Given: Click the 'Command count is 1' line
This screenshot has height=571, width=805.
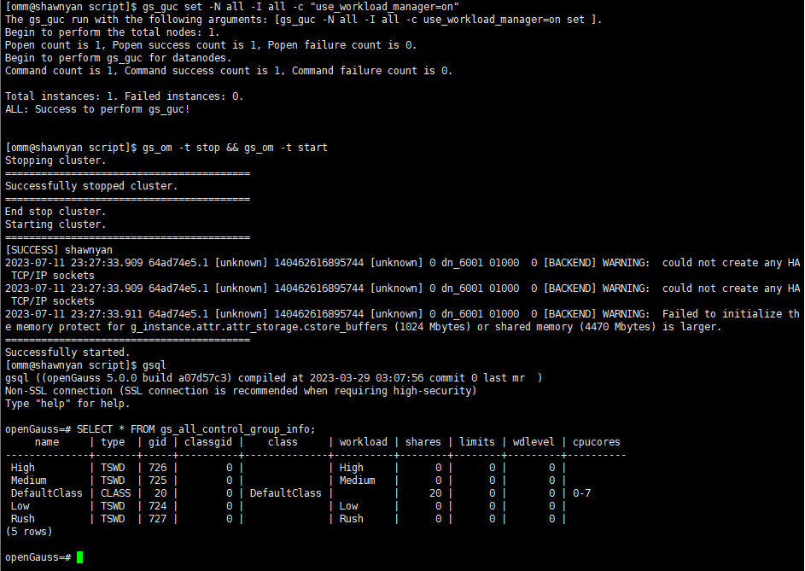Looking at the screenshot, I should tap(229, 71).
